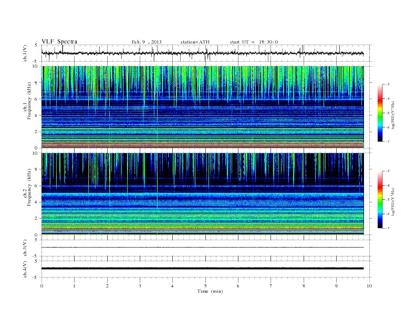Click time axis tick label "5"
The height and width of the screenshot is (321, 416).
pyautogui.click(x=205, y=286)
